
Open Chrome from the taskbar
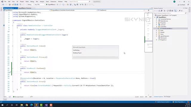coord(27,105)
